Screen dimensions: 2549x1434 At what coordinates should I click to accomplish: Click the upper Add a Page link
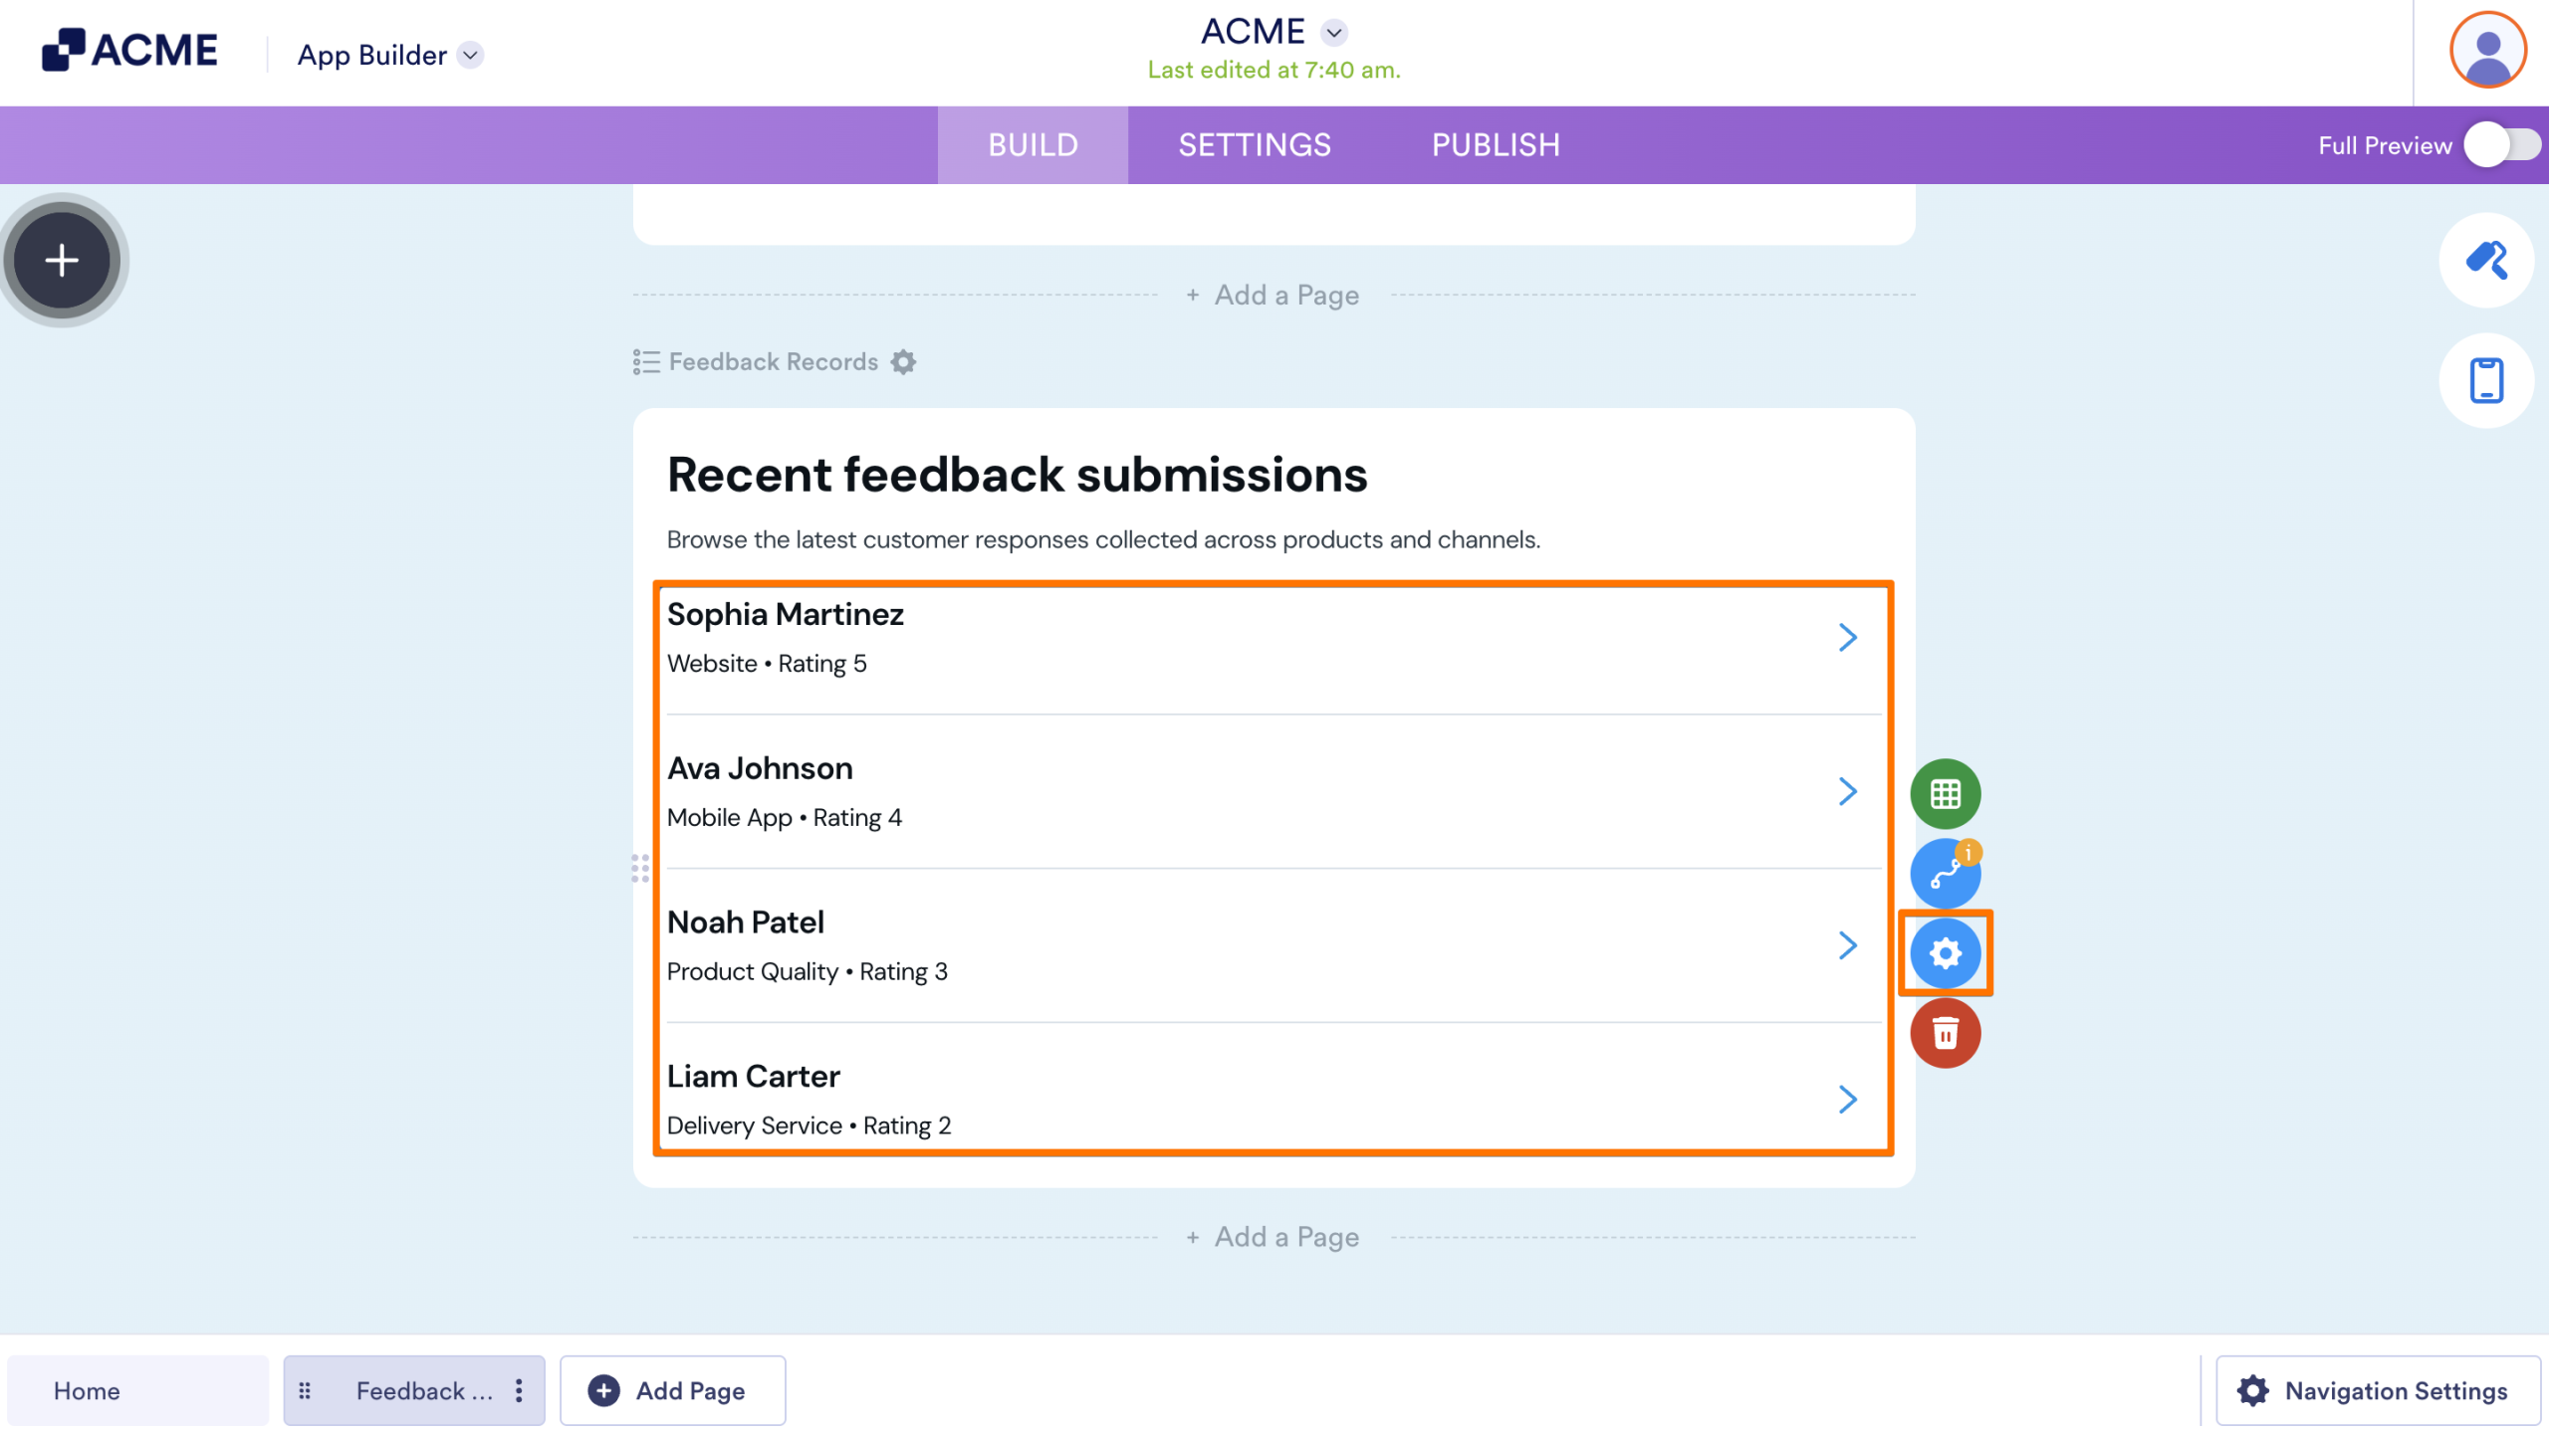tap(1274, 295)
